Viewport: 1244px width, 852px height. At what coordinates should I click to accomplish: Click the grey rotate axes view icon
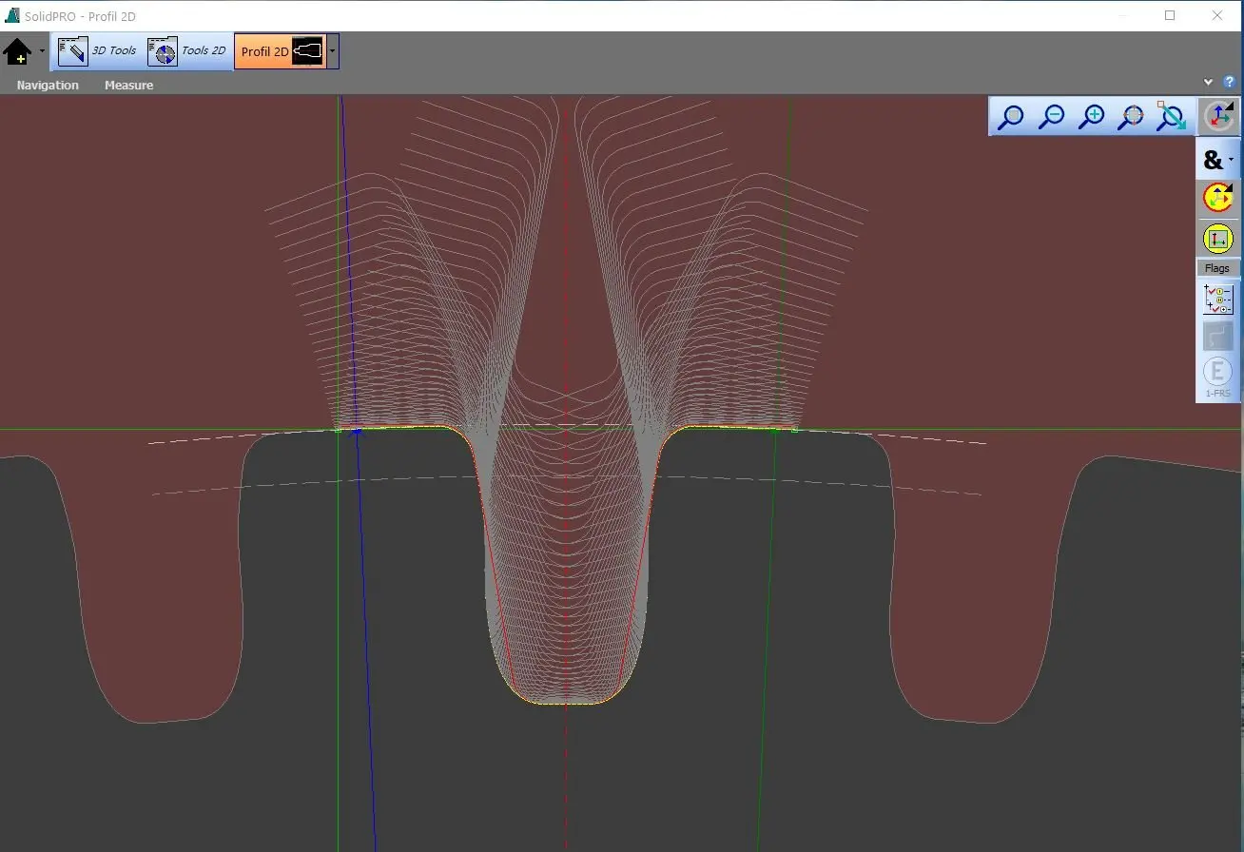pos(1219,116)
